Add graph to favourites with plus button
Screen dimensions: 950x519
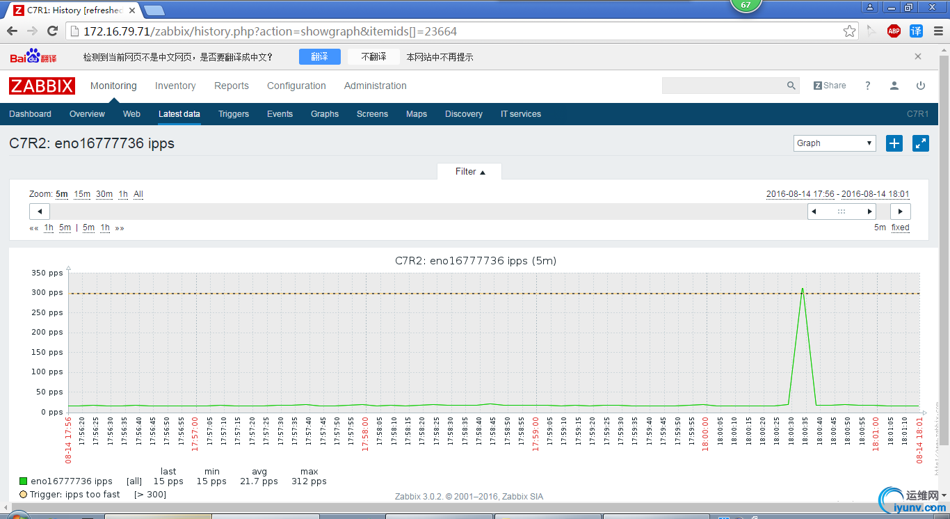pyautogui.click(x=894, y=143)
